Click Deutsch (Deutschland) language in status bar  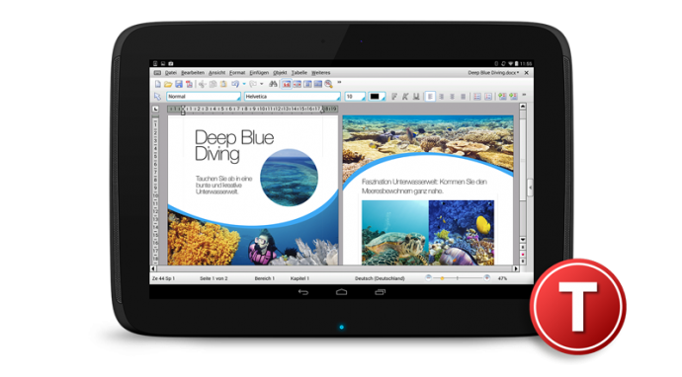point(380,278)
